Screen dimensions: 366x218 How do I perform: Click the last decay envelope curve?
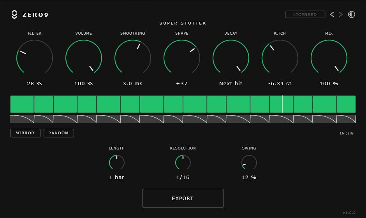point(346,119)
